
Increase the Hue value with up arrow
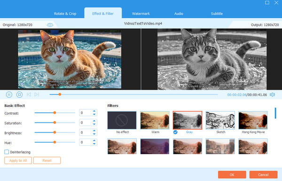(94, 141)
